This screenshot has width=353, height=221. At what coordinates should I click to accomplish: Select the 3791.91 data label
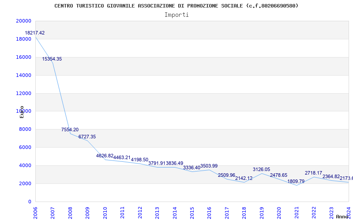pos(157,163)
